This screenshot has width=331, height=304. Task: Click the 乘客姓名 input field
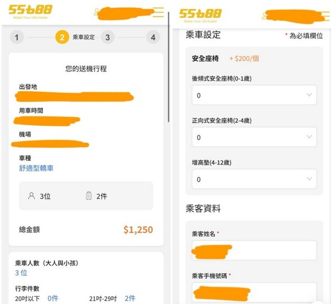(254, 250)
